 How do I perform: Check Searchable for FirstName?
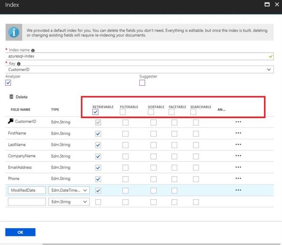tap(196, 134)
